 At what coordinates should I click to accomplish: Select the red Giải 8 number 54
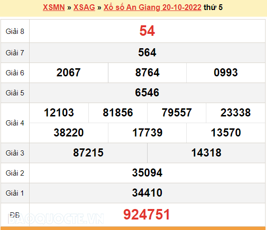[x=147, y=31]
